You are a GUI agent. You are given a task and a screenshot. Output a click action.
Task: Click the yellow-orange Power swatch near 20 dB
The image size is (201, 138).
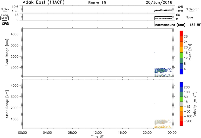(x=181, y=50)
